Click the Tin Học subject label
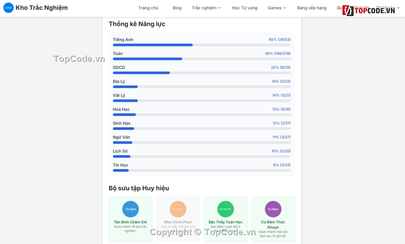 click(121, 165)
